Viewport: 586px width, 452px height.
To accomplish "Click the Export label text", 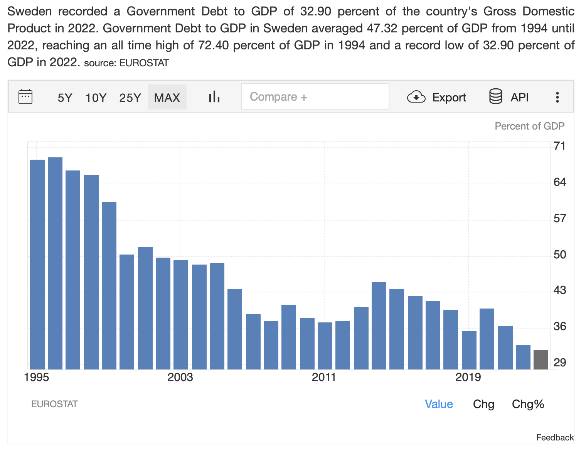I will point(449,98).
